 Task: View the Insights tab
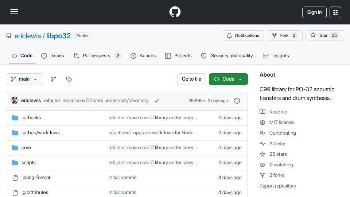click(276, 55)
